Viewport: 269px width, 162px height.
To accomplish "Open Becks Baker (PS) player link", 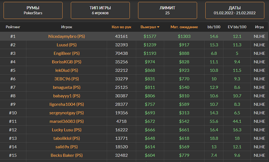I will coord(67,155).
